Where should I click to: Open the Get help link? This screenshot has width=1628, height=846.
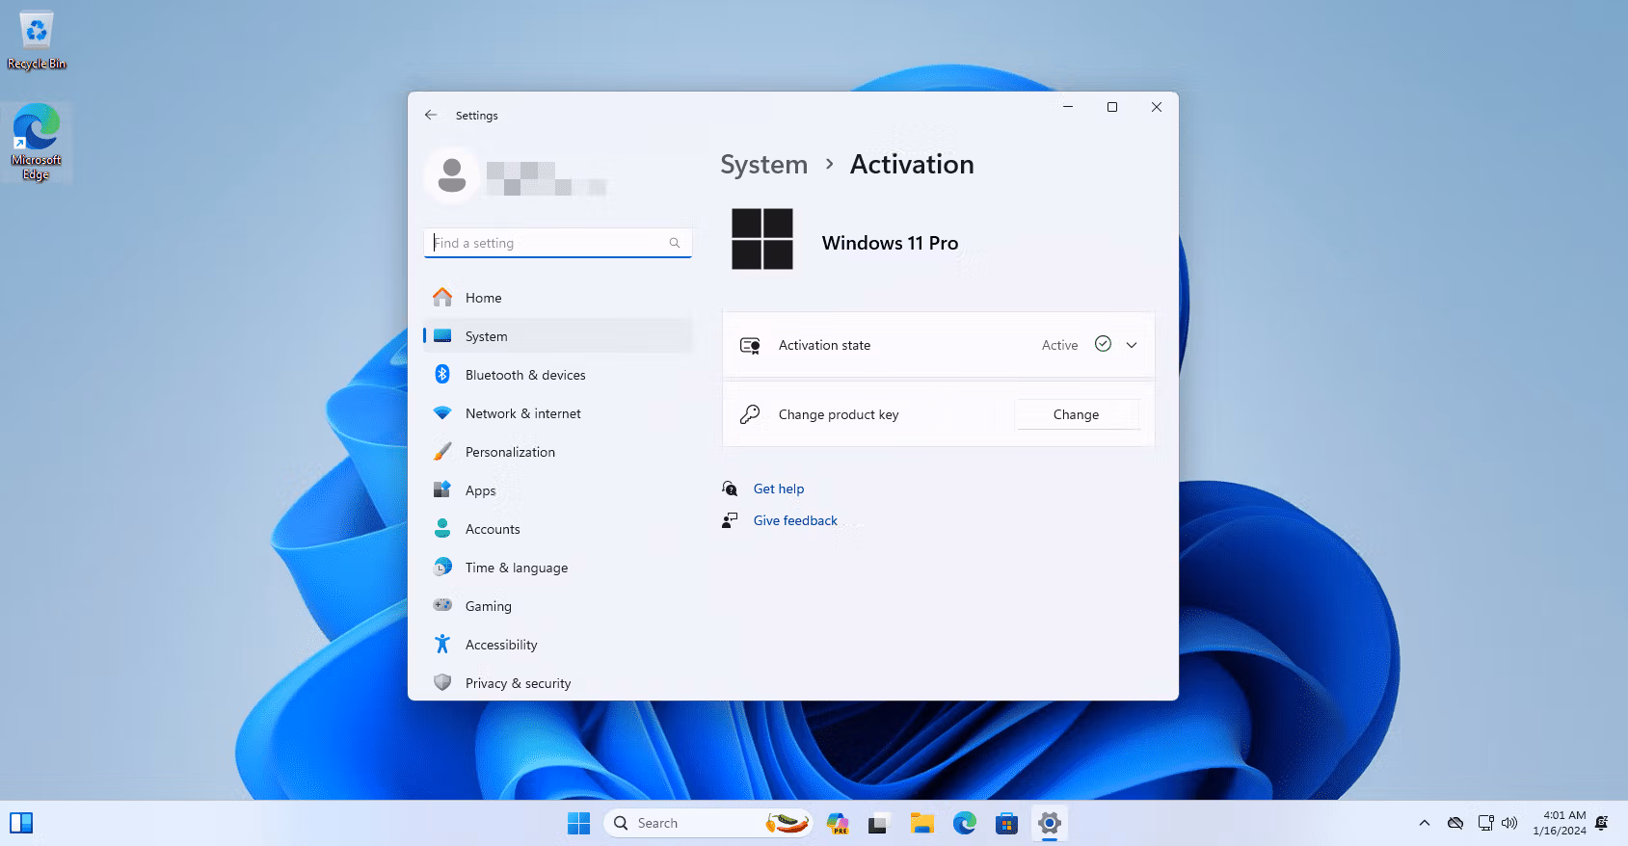[779, 489]
